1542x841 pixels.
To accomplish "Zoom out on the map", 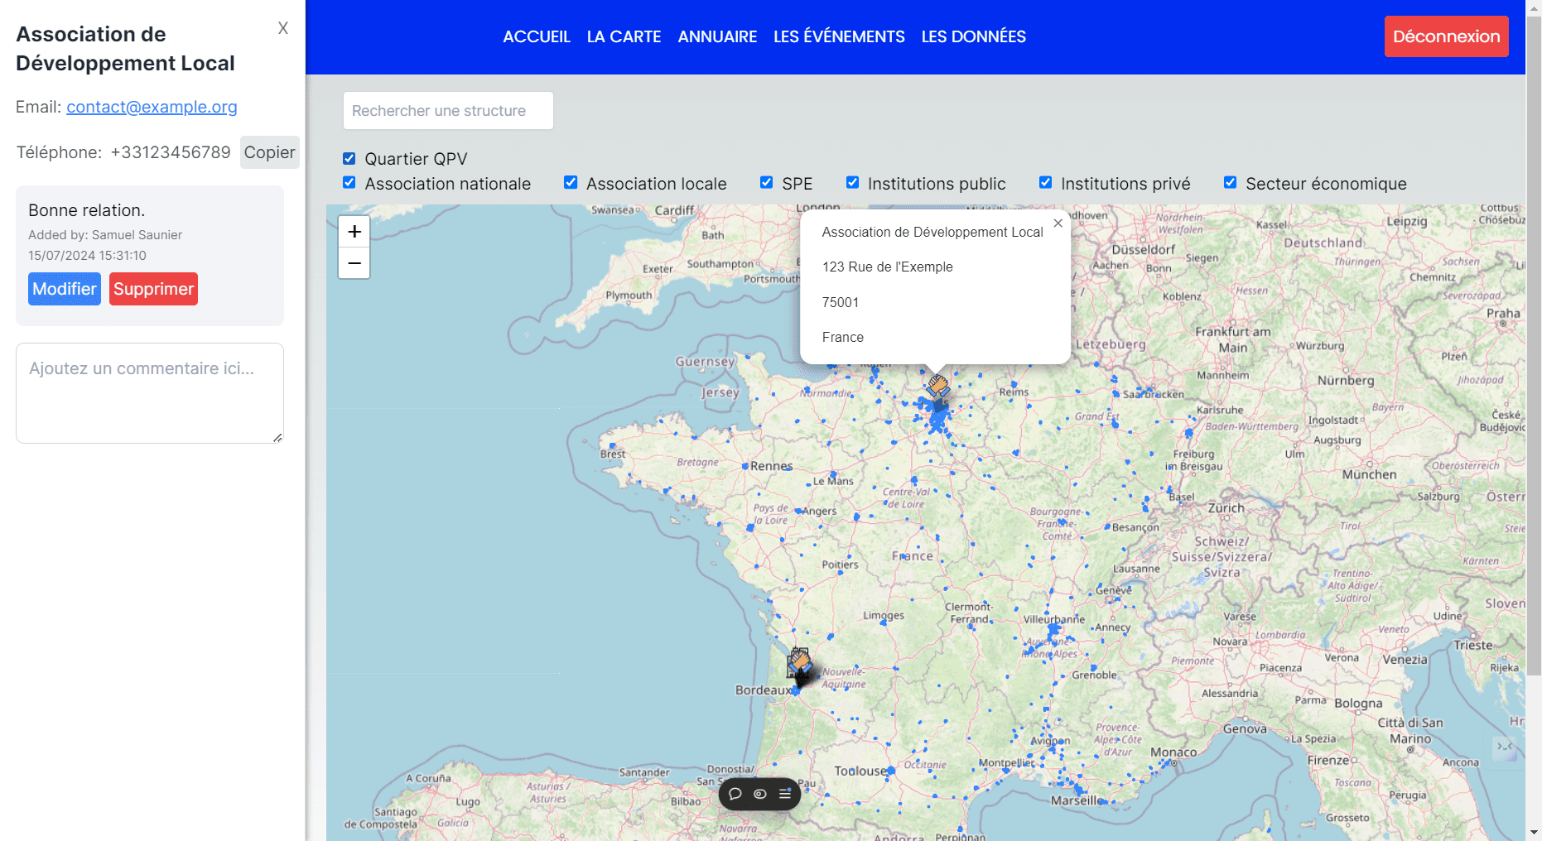I will (x=354, y=263).
